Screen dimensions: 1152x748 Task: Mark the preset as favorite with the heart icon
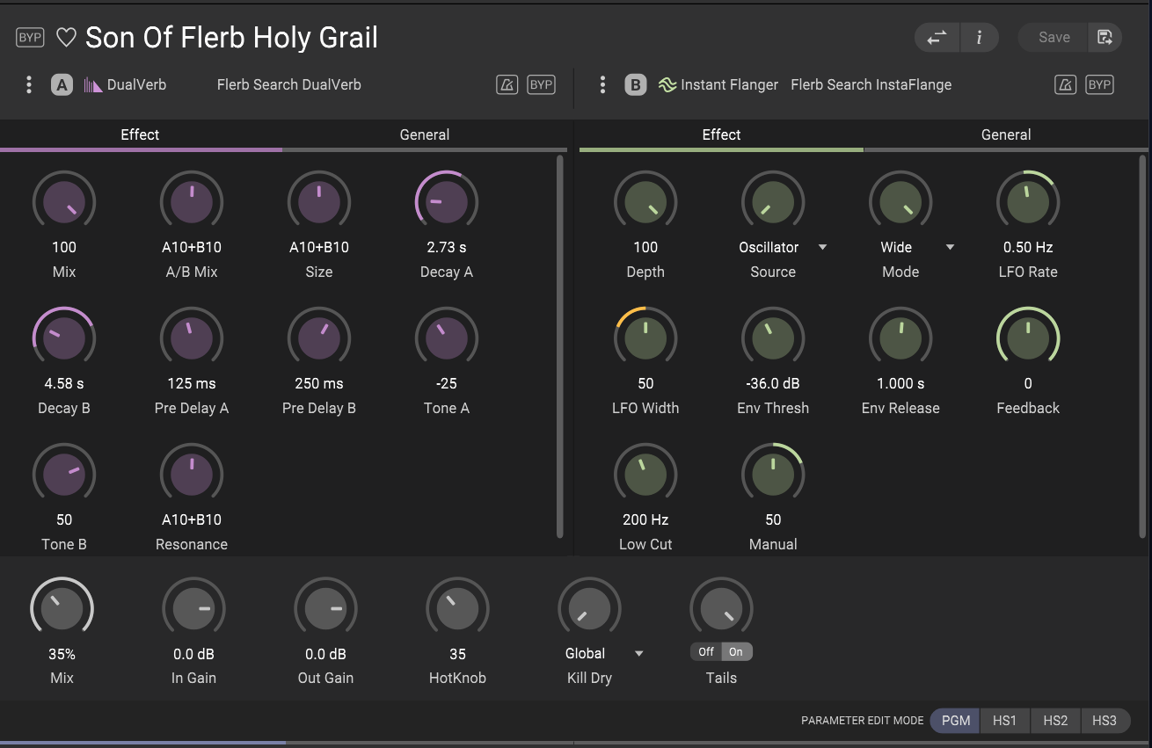coord(66,38)
